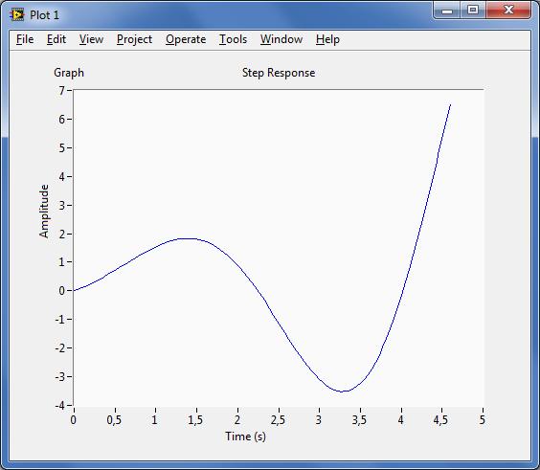Open the Project menu

tap(134, 39)
